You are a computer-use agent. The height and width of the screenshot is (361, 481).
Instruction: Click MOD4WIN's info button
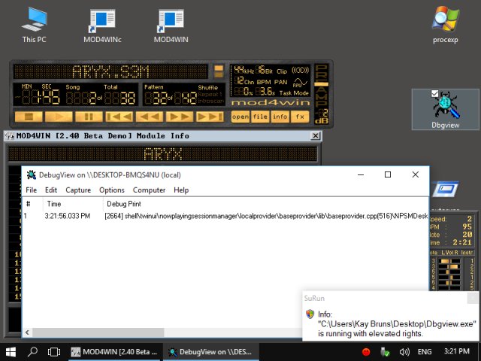click(280, 117)
